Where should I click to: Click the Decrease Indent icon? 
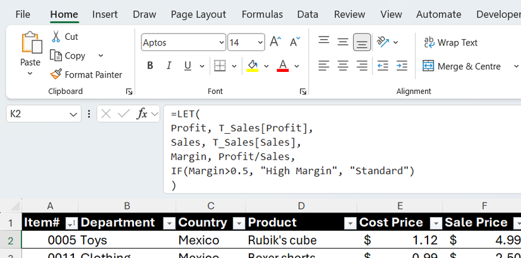coord(383,66)
